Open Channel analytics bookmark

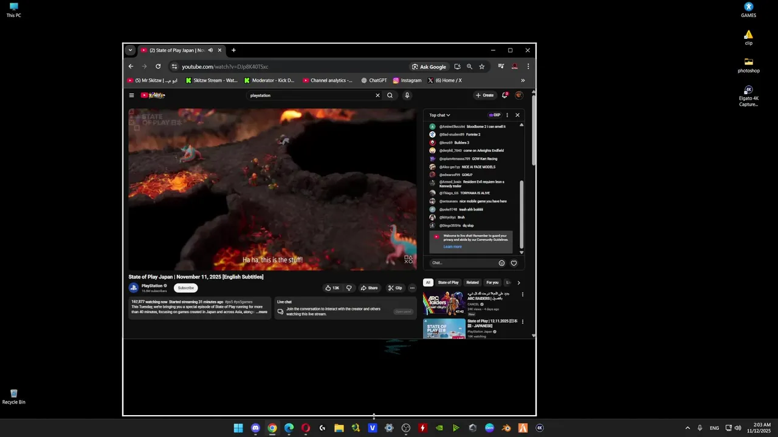tap(328, 80)
